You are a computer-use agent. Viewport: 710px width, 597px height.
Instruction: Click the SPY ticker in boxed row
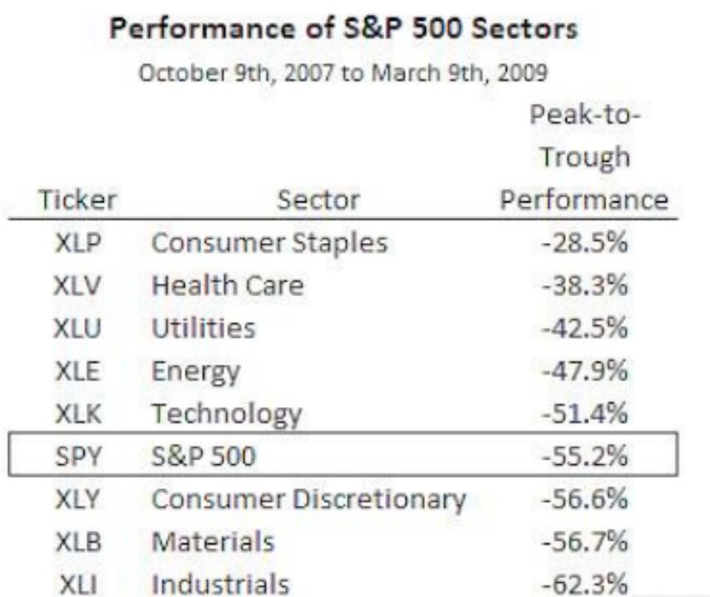tap(78, 456)
